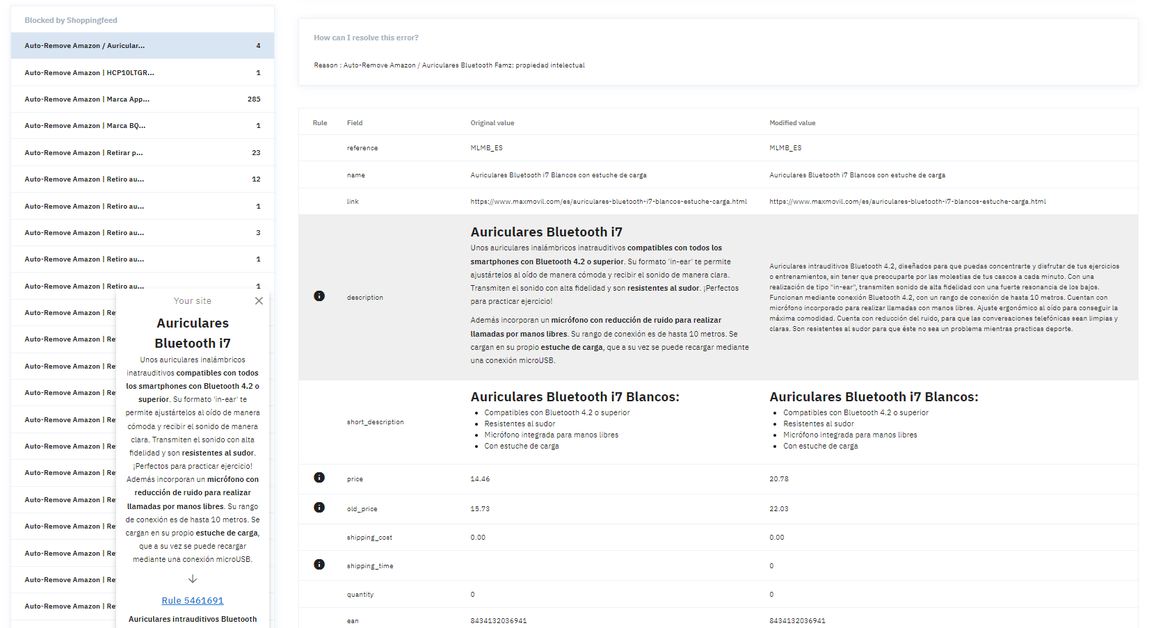
Task: Click the Rule column header
Action: 320,123
